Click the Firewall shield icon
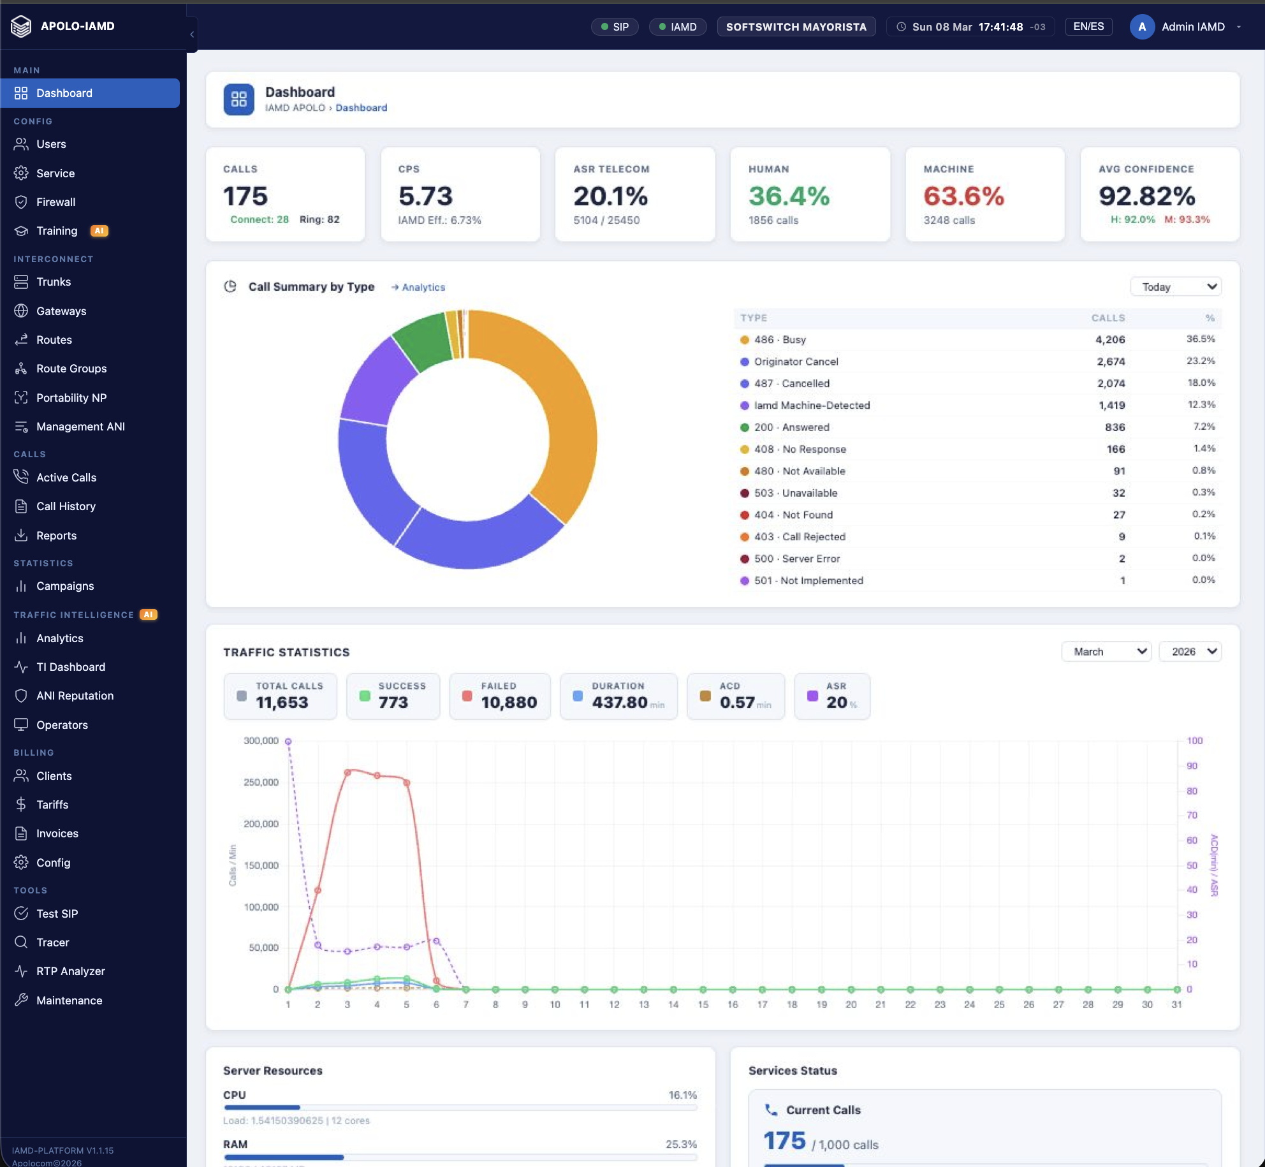The width and height of the screenshot is (1265, 1167). [x=21, y=202]
